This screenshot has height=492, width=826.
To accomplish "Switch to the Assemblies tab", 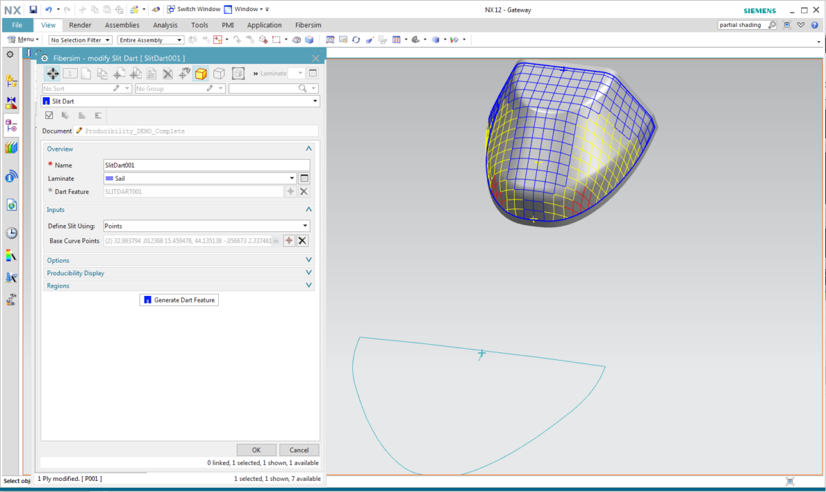I will click(x=122, y=25).
